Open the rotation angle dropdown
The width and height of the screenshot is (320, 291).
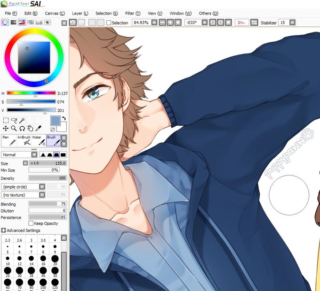[x=205, y=23]
